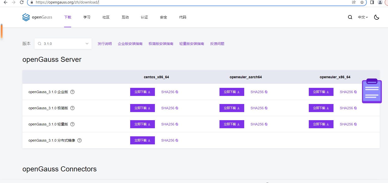
Task: Toggle dark mode moon icon
Action: point(377,17)
